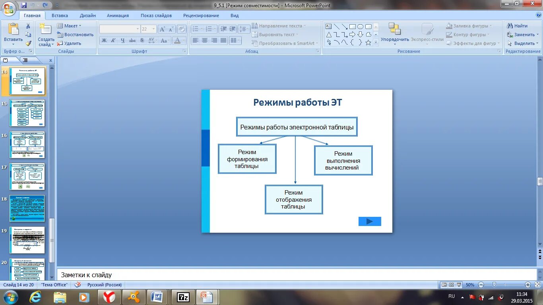Toggle italic formatting К
This screenshot has height=305, width=543.
(x=113, y=41)
